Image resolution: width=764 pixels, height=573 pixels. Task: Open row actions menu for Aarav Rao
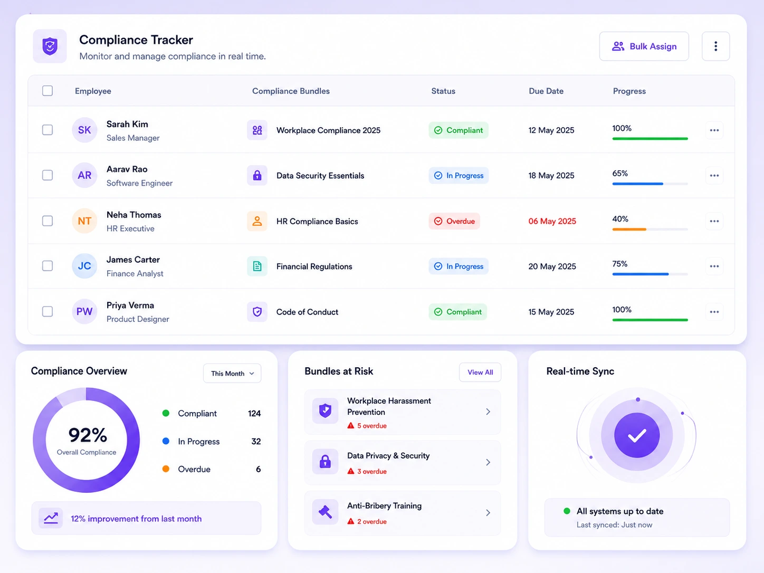click(714, 175)
